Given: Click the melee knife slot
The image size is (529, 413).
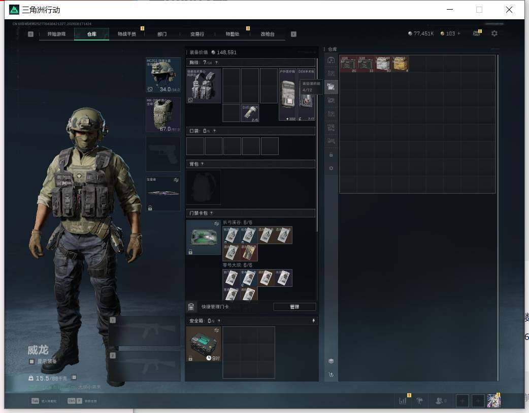Looking at the screenshot, I should [x=163, y=194].
